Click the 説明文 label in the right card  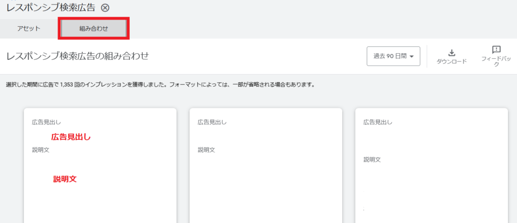click(372, 160)
